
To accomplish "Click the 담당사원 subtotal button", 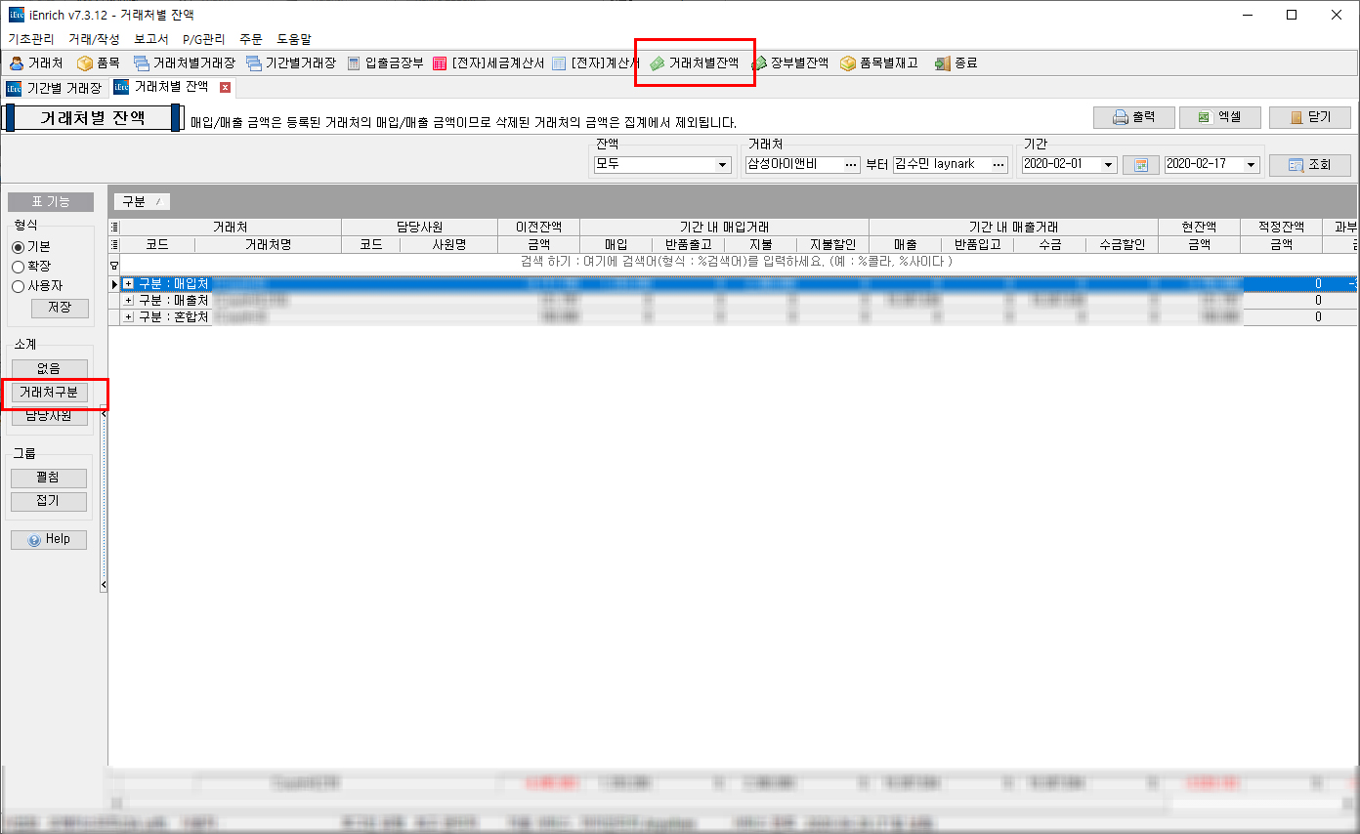I will (49, 415).
